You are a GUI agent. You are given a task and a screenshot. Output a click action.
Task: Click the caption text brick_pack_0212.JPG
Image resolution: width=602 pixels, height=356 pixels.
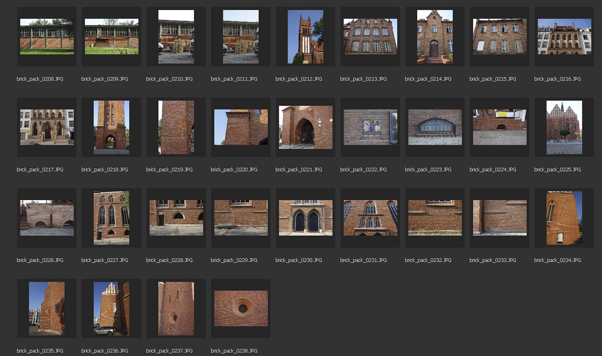coord(299,79)
